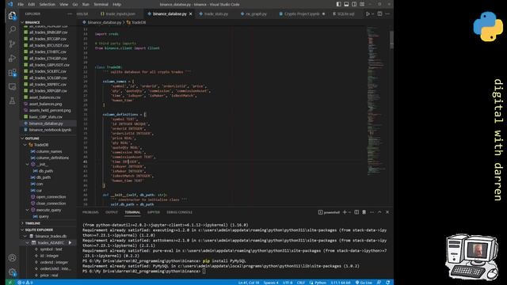Screen dimensions: 507x285
Task: Click the Kill Terminal trash icon
Action: [364, 212]
